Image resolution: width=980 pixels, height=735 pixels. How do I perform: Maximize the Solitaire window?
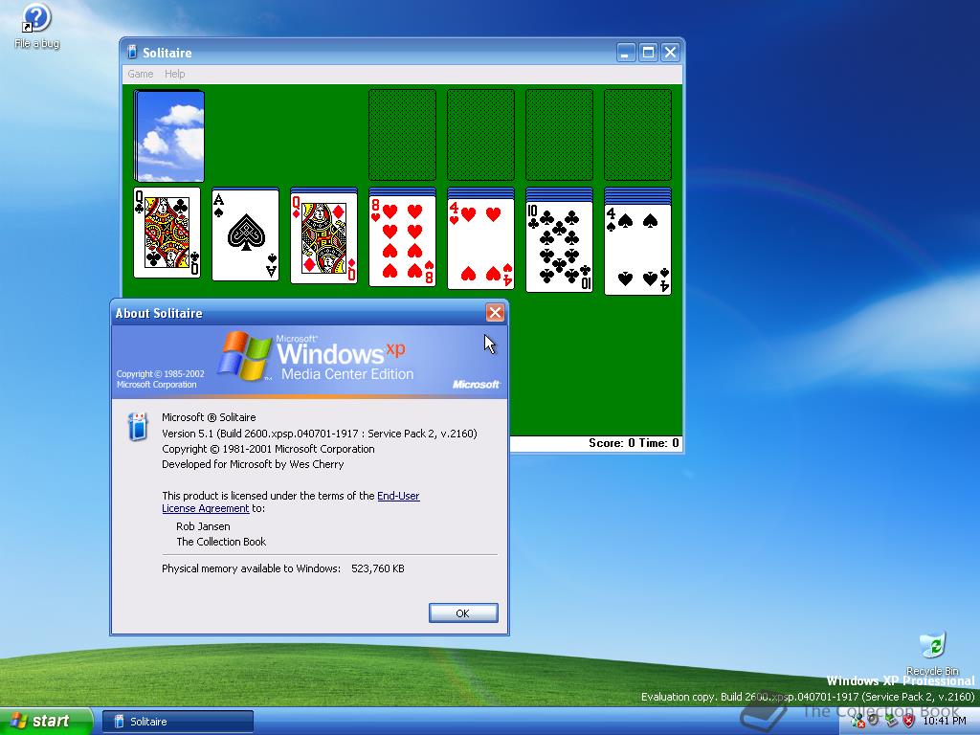click(648, 53)
